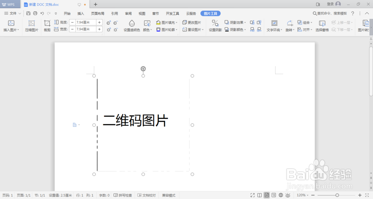Undo the last action
This screenshot has height=199, width=373.
42,13
